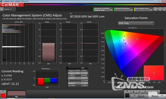Image resolution: width=166 pixels, height=99 pixels.
Task: Select the red color selector swatch at bottom left
Action: point(3,95)
